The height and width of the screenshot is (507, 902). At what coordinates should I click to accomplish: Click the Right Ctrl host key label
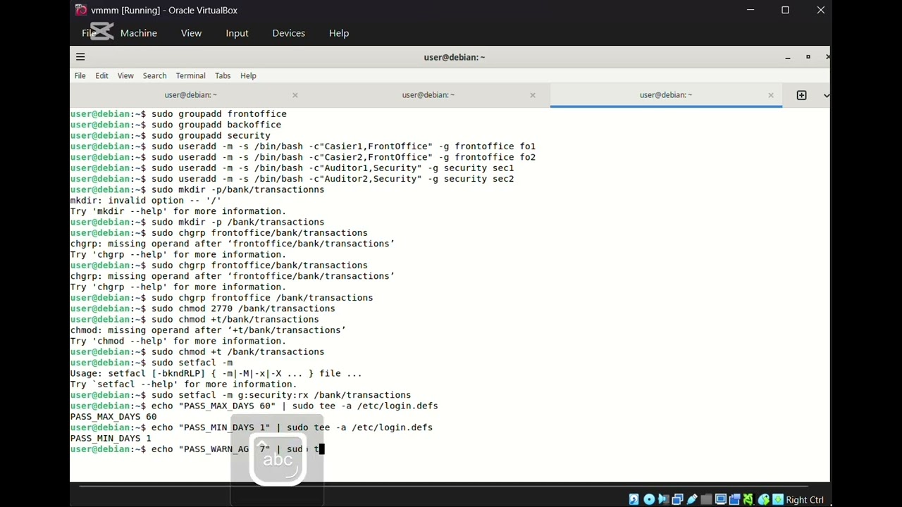[x=805, y=500]
